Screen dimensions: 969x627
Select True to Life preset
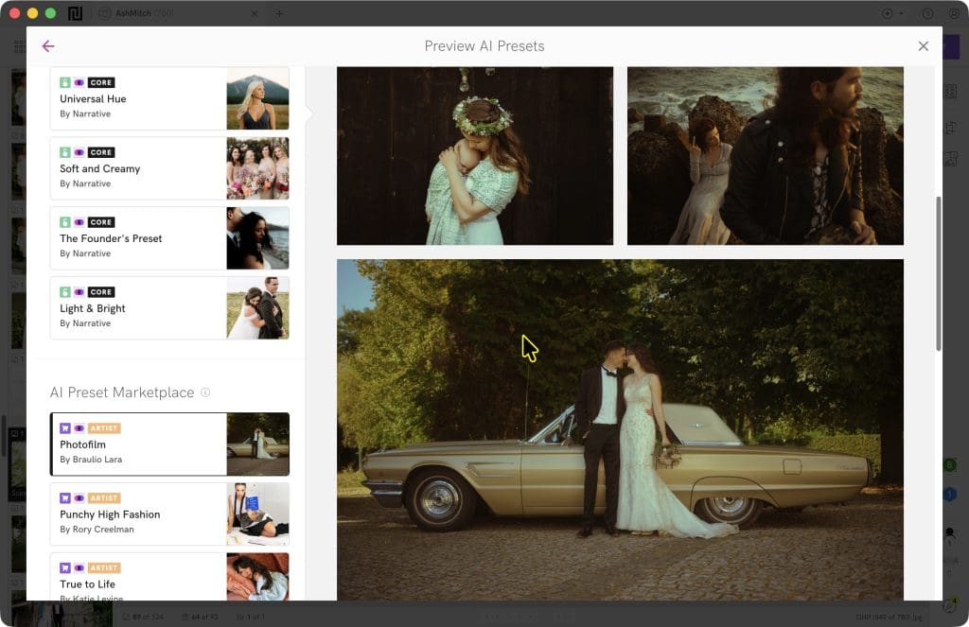coord(169,577)
